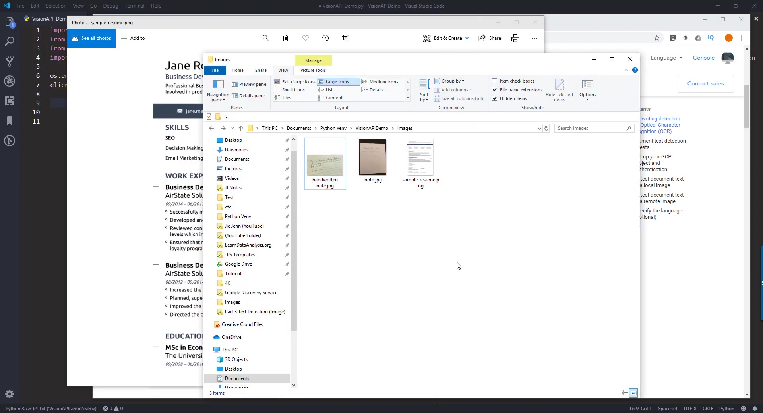The width and height of the screenshot is (763, 413).
Task: Click the Contact sales button
Action: tap(705, 84)
